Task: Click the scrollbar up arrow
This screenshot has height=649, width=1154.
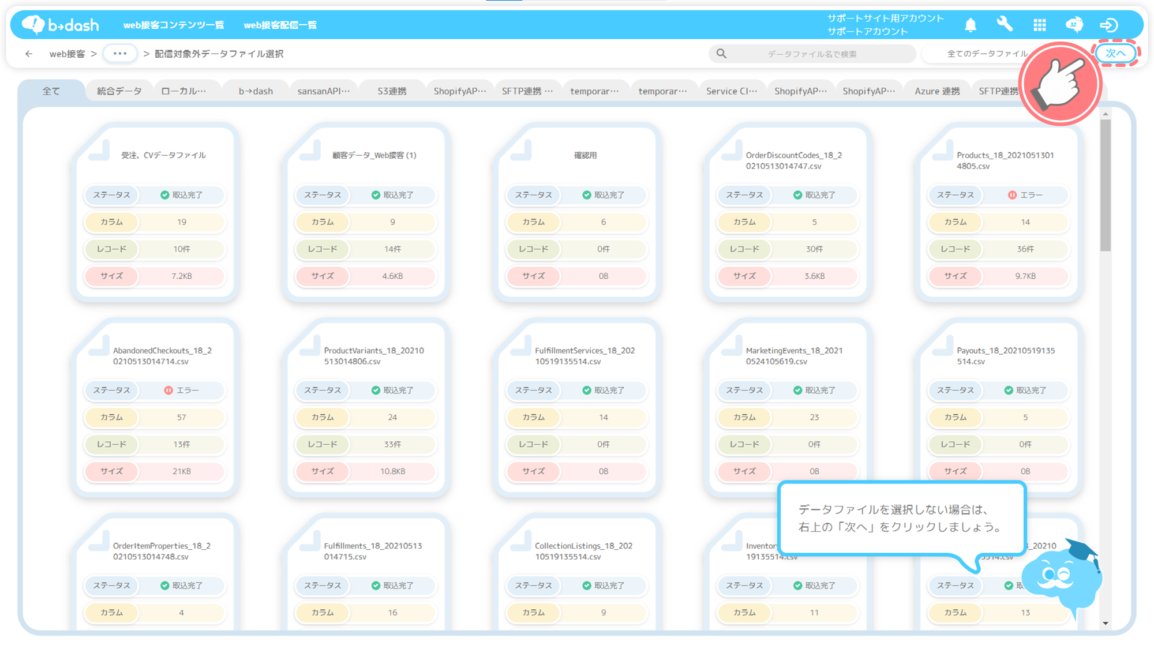Action: (x=1105, y=114)
